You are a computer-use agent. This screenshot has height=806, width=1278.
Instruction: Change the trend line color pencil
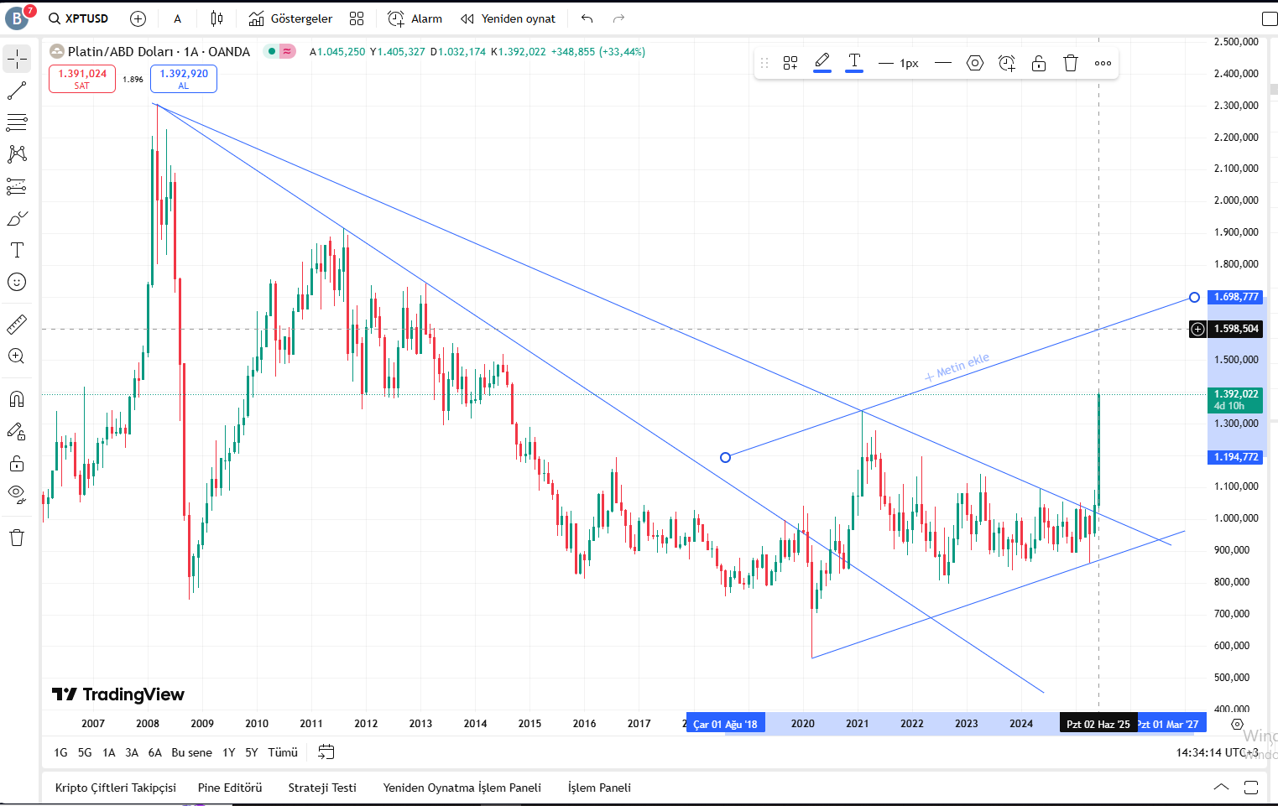click(x=822, y=63)
